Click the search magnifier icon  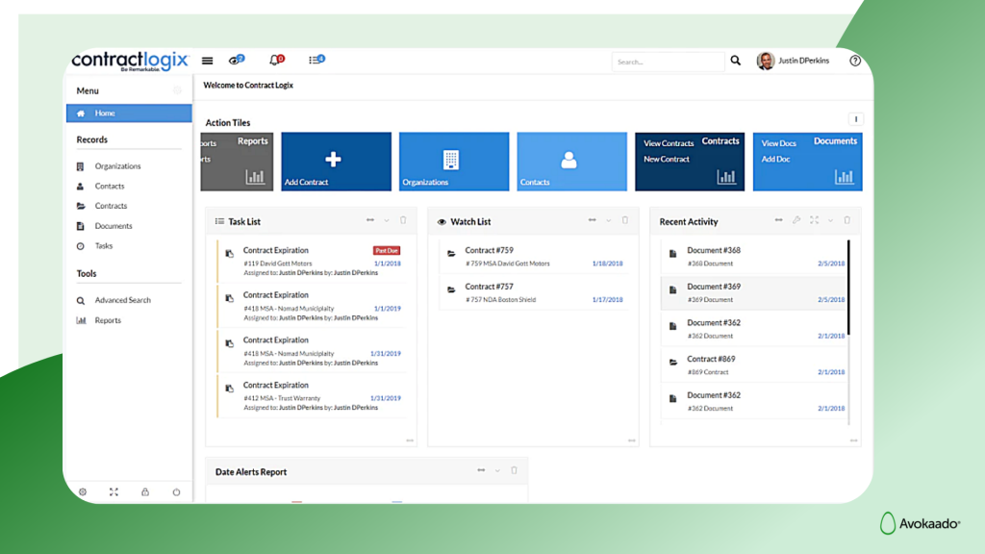[x=736, y=61]
